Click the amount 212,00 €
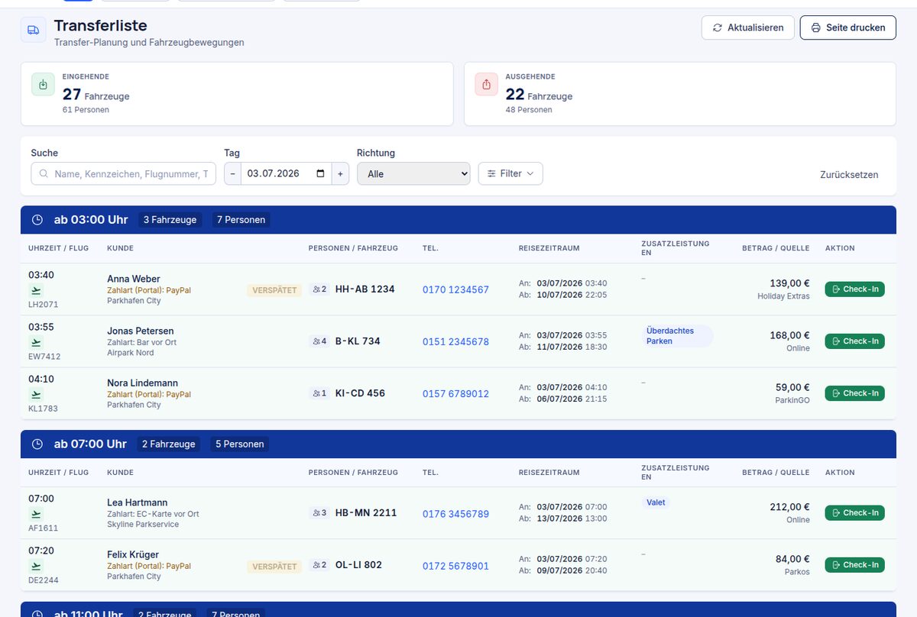 click(x=789, y=507)
